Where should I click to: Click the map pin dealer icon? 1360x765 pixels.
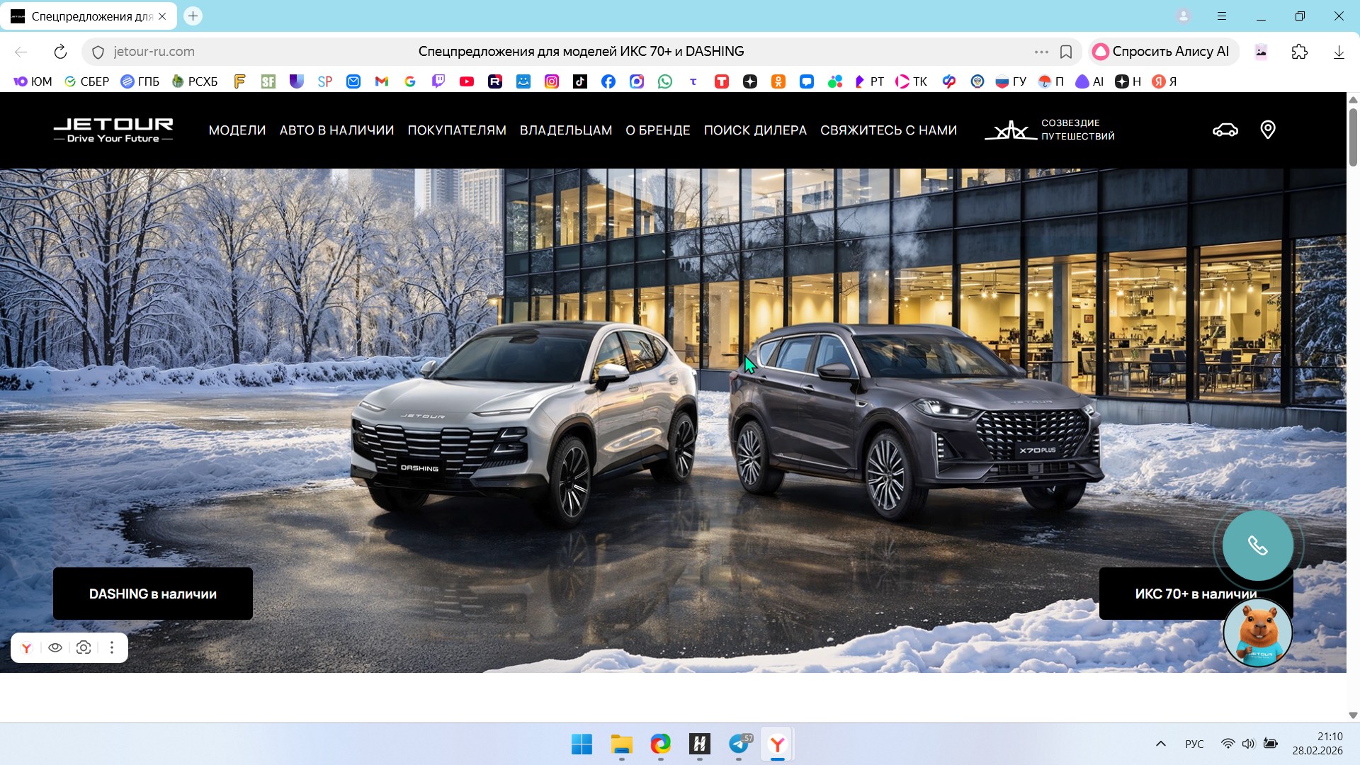coord(1268,130)
